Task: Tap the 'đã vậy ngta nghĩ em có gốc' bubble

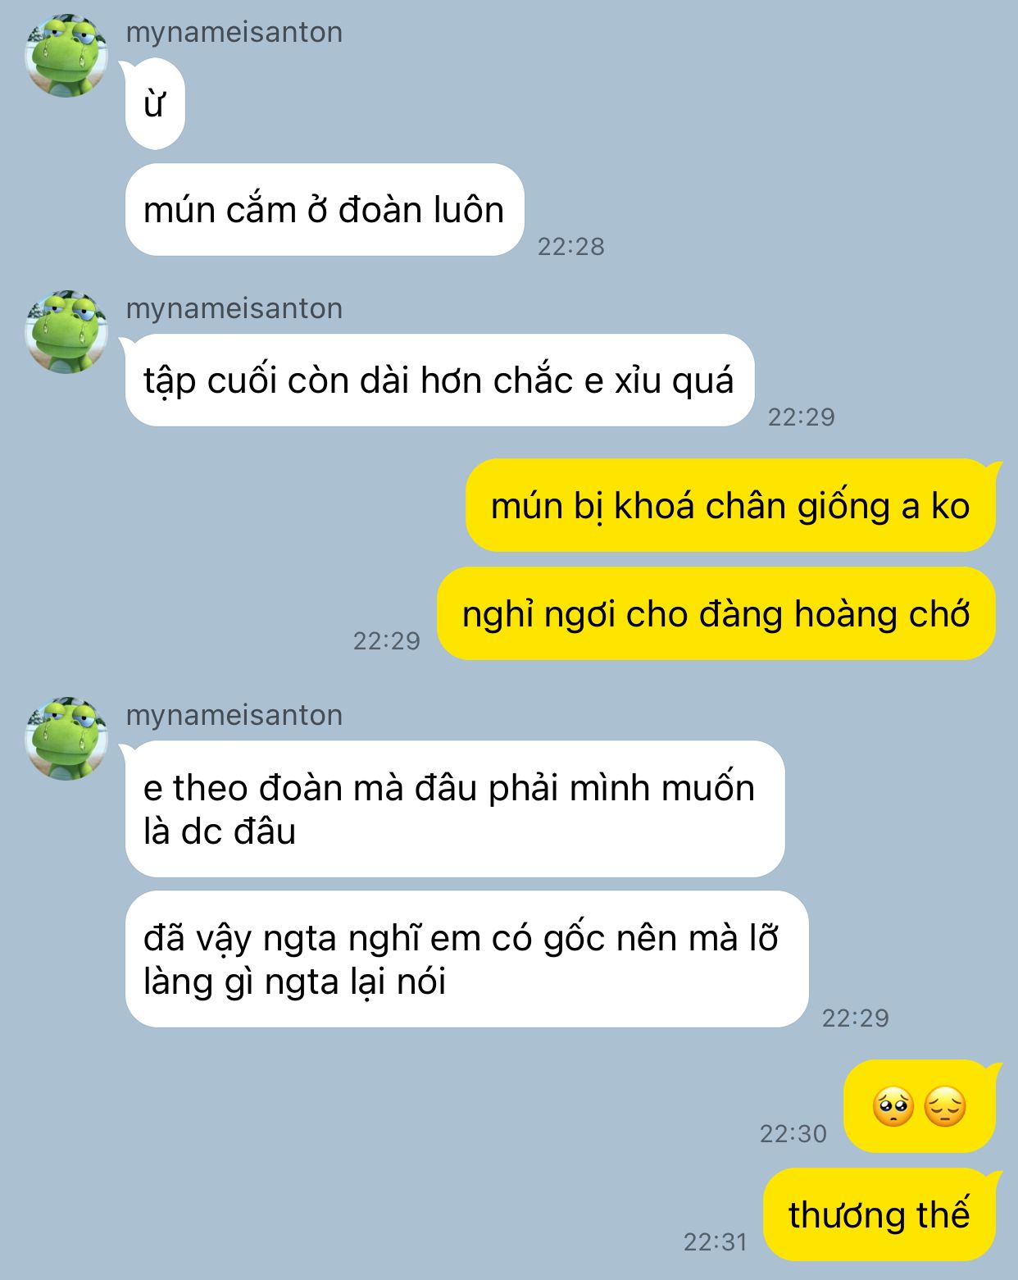Action: click(467, 959)
